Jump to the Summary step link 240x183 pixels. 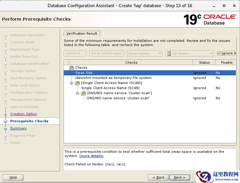(19, 128)
